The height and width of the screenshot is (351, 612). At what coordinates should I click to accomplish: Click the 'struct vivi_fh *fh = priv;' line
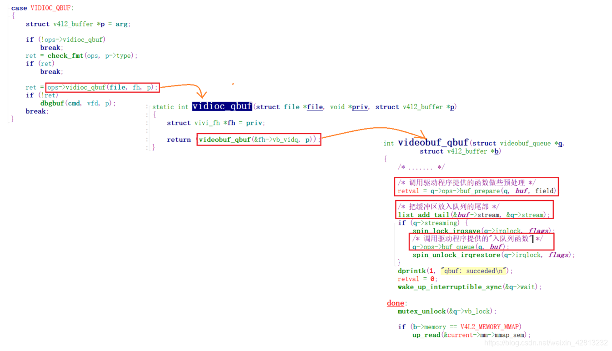point(216,123)
